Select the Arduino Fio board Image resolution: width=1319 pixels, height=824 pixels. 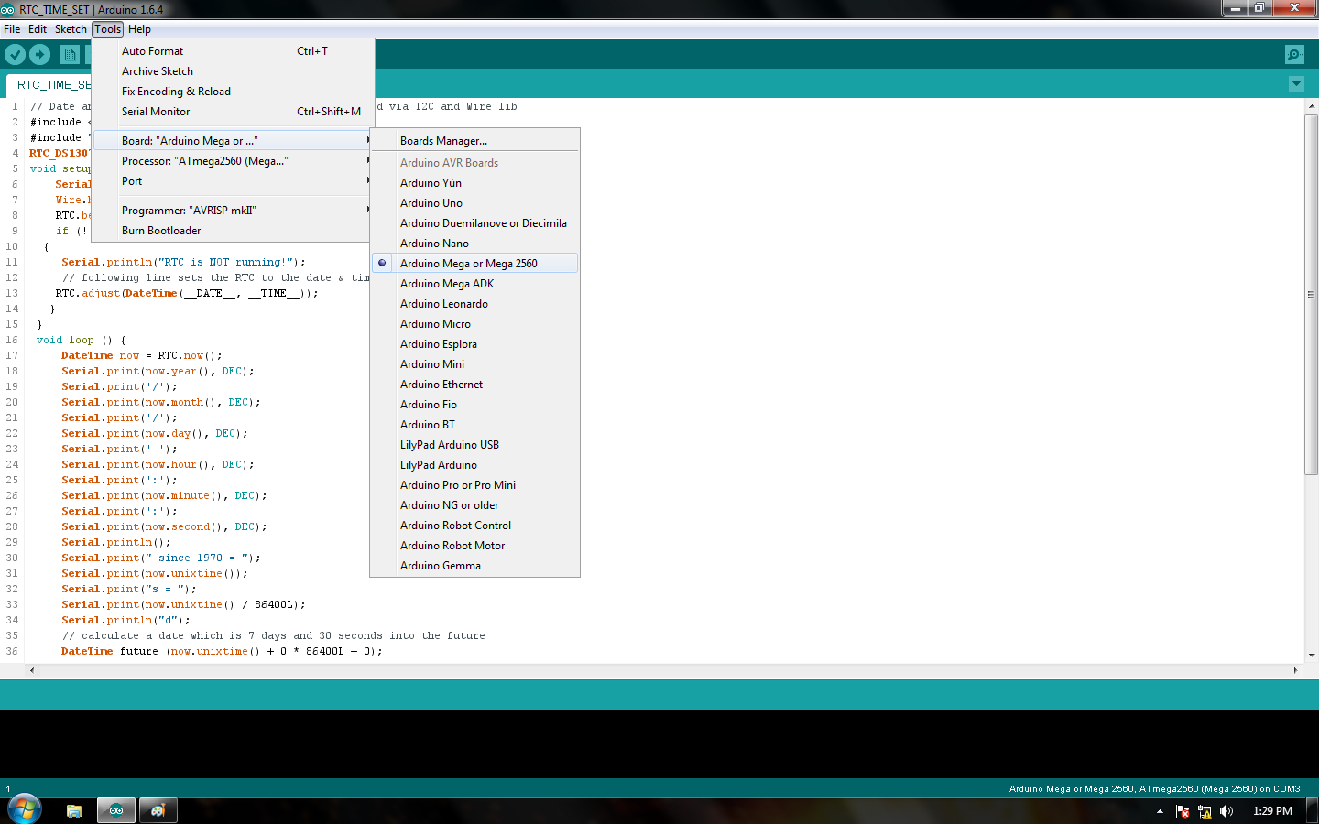[474, 405]
